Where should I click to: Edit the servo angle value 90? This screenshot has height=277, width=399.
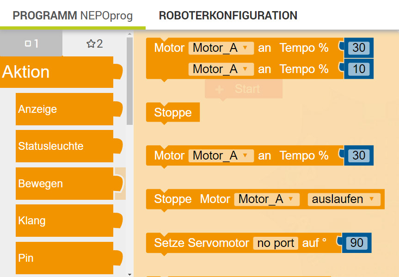(357, 243)
